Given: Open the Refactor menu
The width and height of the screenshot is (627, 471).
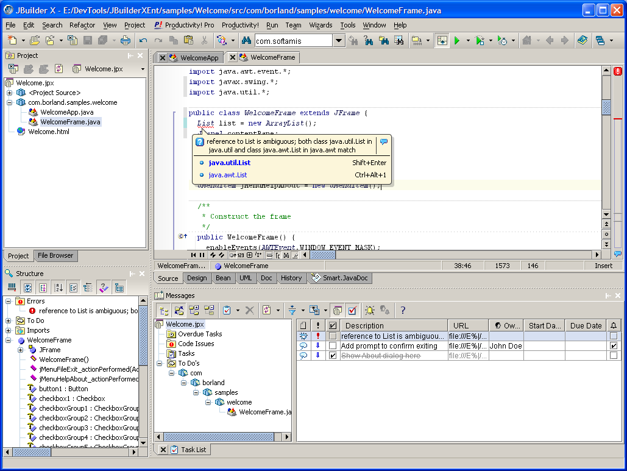Looking at the screenshot, I should (x=82, y=25).
